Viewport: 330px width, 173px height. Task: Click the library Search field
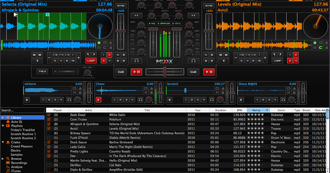point(22,110)
